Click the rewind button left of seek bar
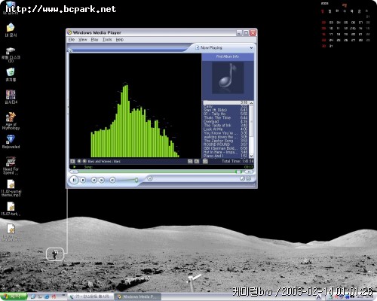Image resolution: width=377 pixels, height=301 pixels. point(74,172)
